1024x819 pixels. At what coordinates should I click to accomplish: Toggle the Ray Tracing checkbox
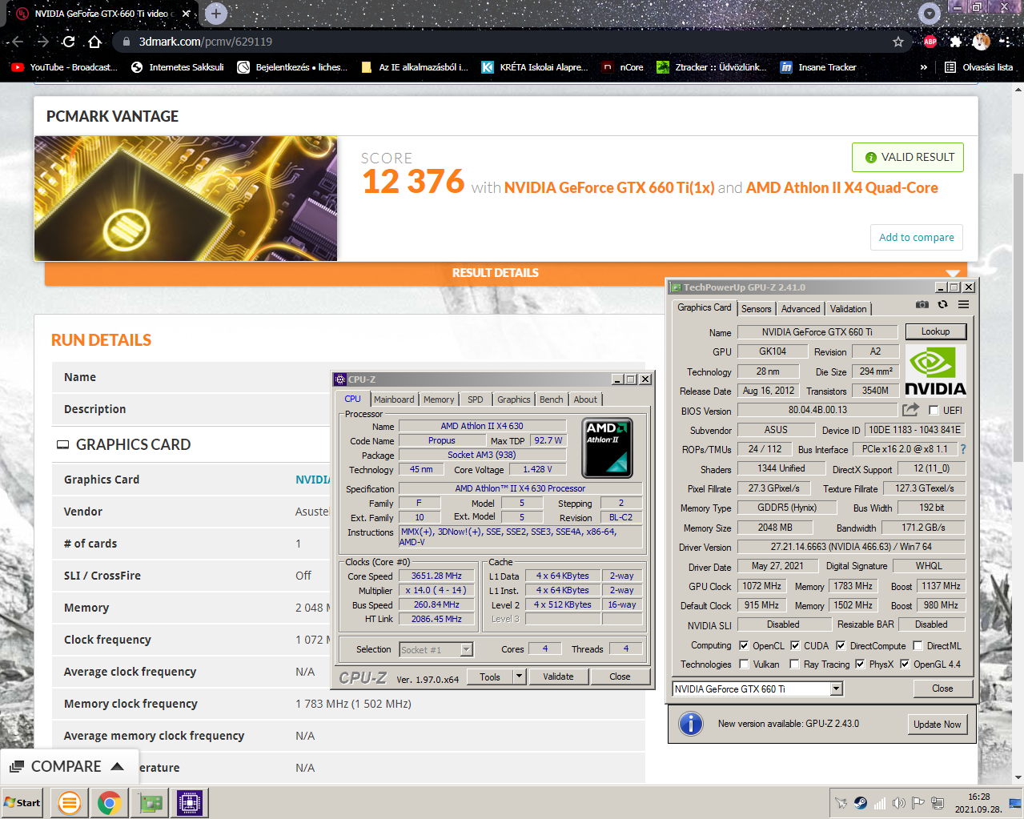[794, 664]
